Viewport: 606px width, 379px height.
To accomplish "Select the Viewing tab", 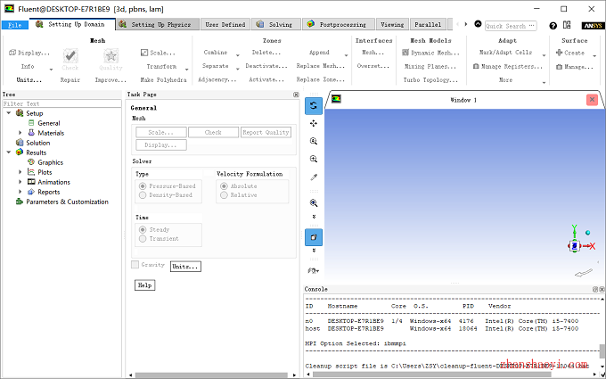I will [392, 24].
